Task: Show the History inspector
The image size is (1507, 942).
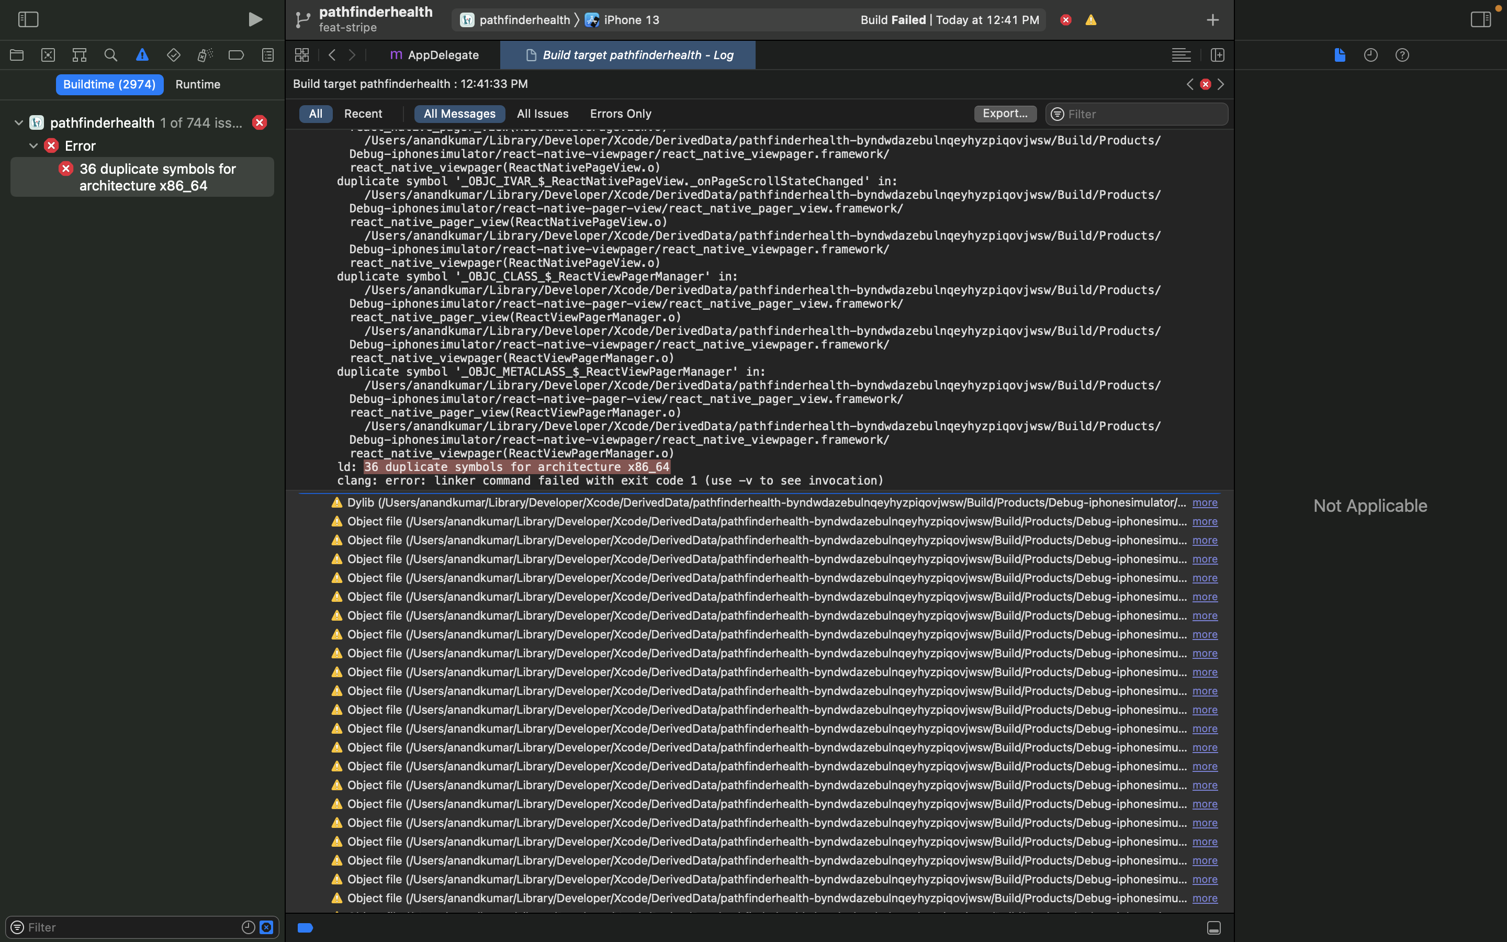Action: coord(1370,55)
